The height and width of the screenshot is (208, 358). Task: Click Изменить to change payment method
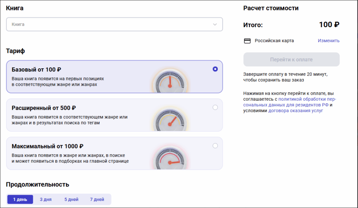tap(329, 40)
